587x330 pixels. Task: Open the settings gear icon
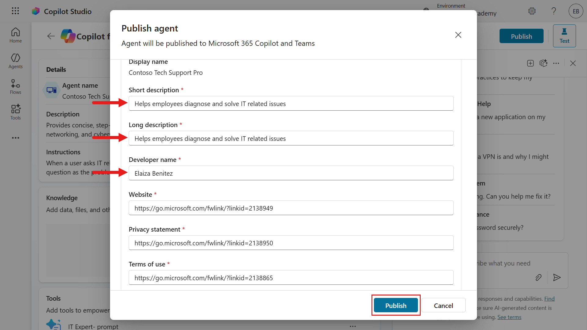pyautogui.click(x=532, y=11)
